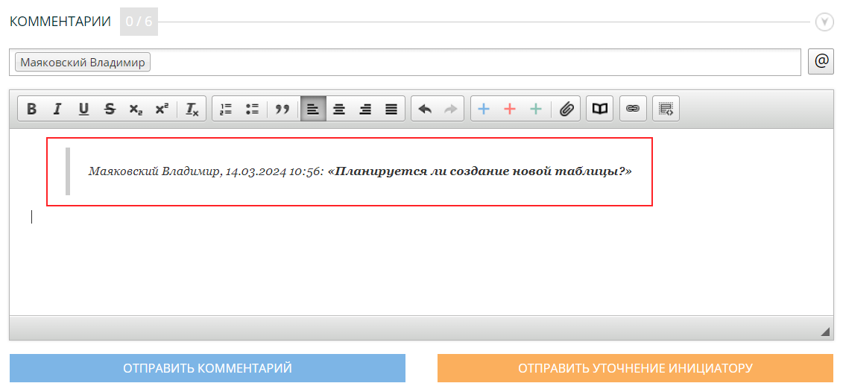
Task: Insert a bulleted list
Action: pos(252,109)
